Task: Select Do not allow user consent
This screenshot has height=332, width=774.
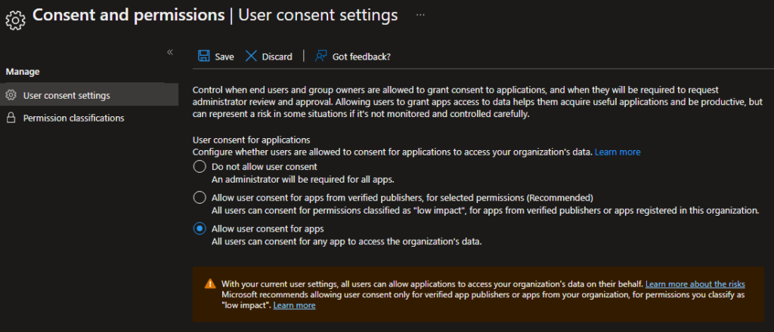Action: pos(200,167)
